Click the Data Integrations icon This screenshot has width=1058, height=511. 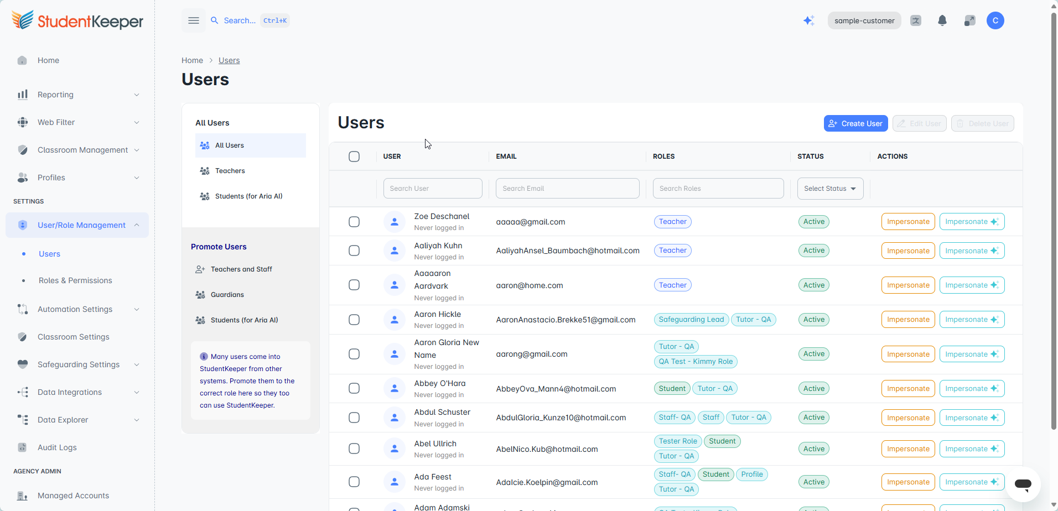pos(22,392)
